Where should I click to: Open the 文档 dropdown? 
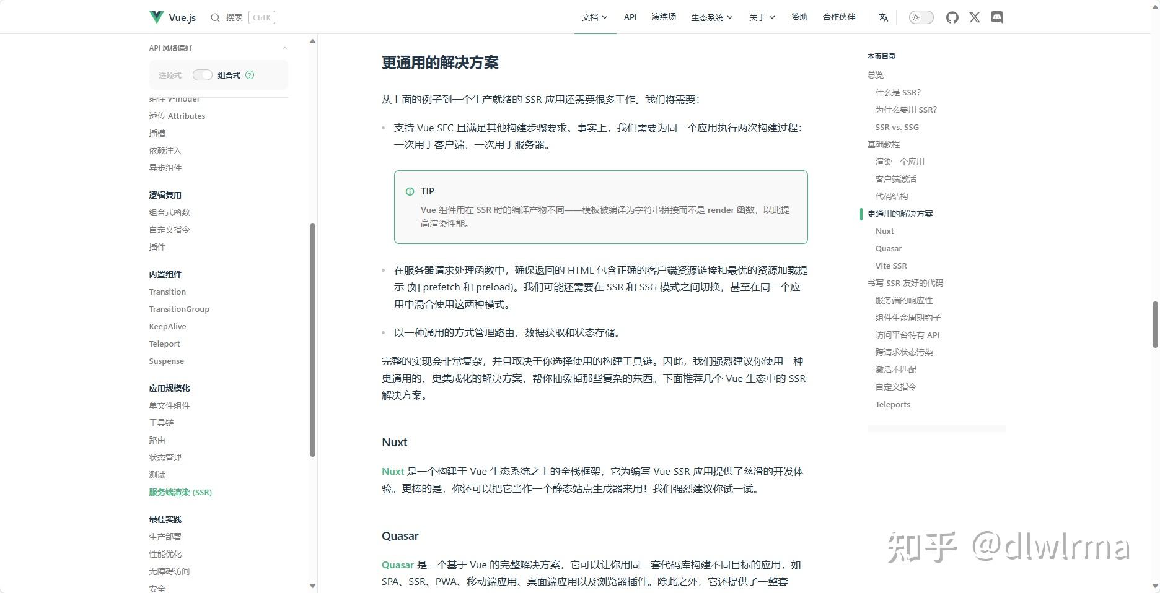click(x=594, y=17)
